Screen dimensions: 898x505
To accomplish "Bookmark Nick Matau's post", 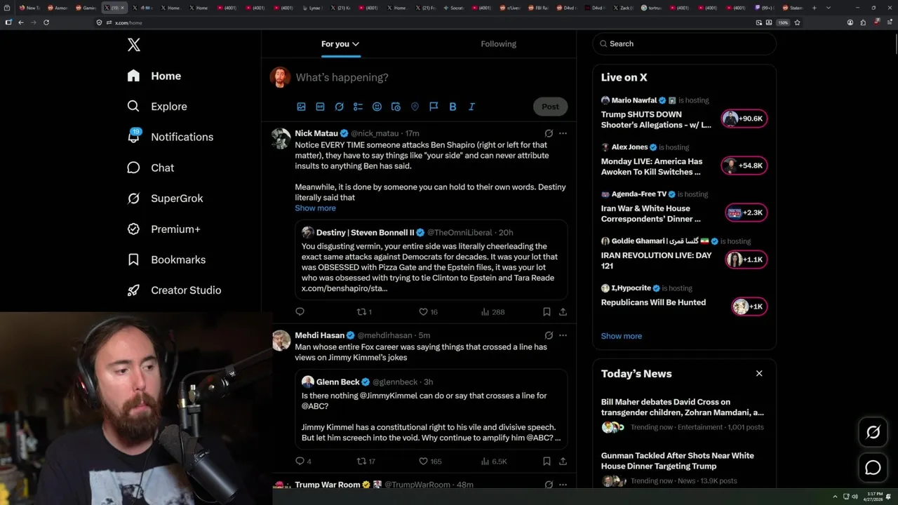I will pyautogui.click(x=547, y=311).
